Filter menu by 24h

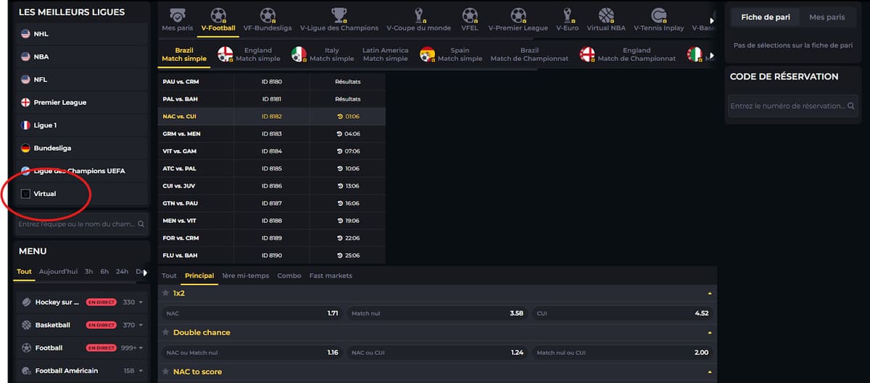coord(122,272)
